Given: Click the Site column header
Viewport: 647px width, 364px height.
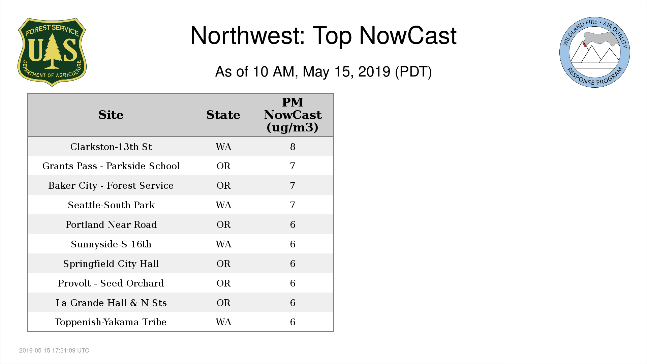Looking at the screenshot, I should pyautogui.click(x=111, y=115).
